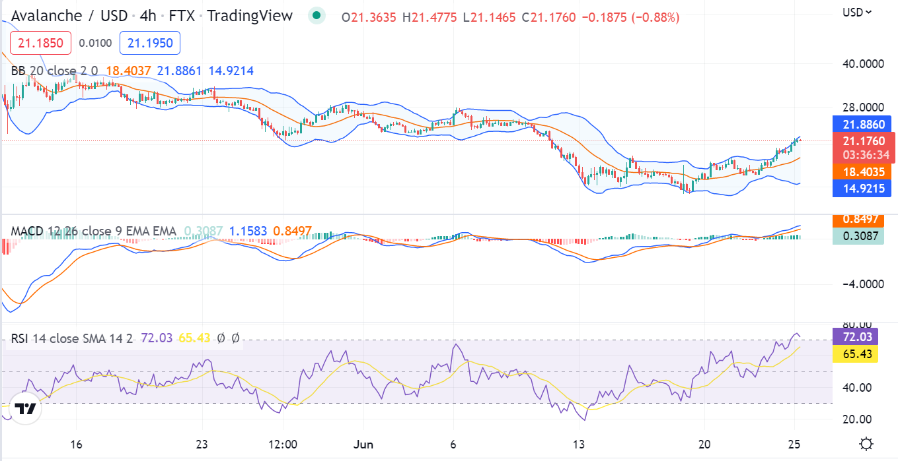Select the BB 20 close 2 0 indicator legend
898x461 pixels.
(54, 71)
